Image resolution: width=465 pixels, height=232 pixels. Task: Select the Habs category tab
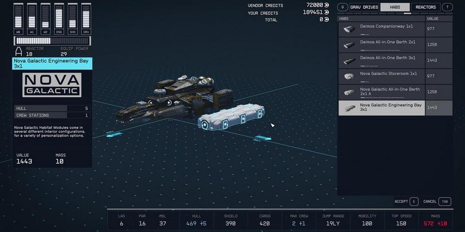[x=395, y=7]
